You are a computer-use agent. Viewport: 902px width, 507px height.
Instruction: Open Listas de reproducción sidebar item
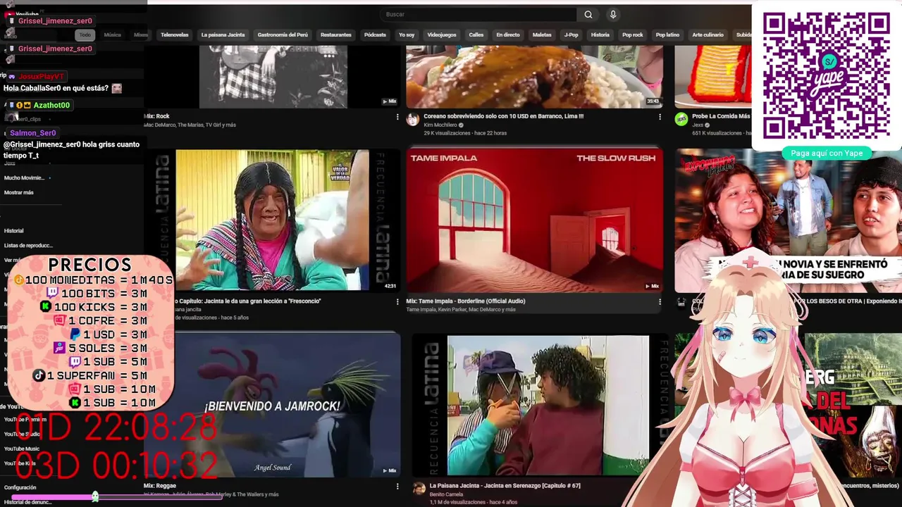point(28,246)
